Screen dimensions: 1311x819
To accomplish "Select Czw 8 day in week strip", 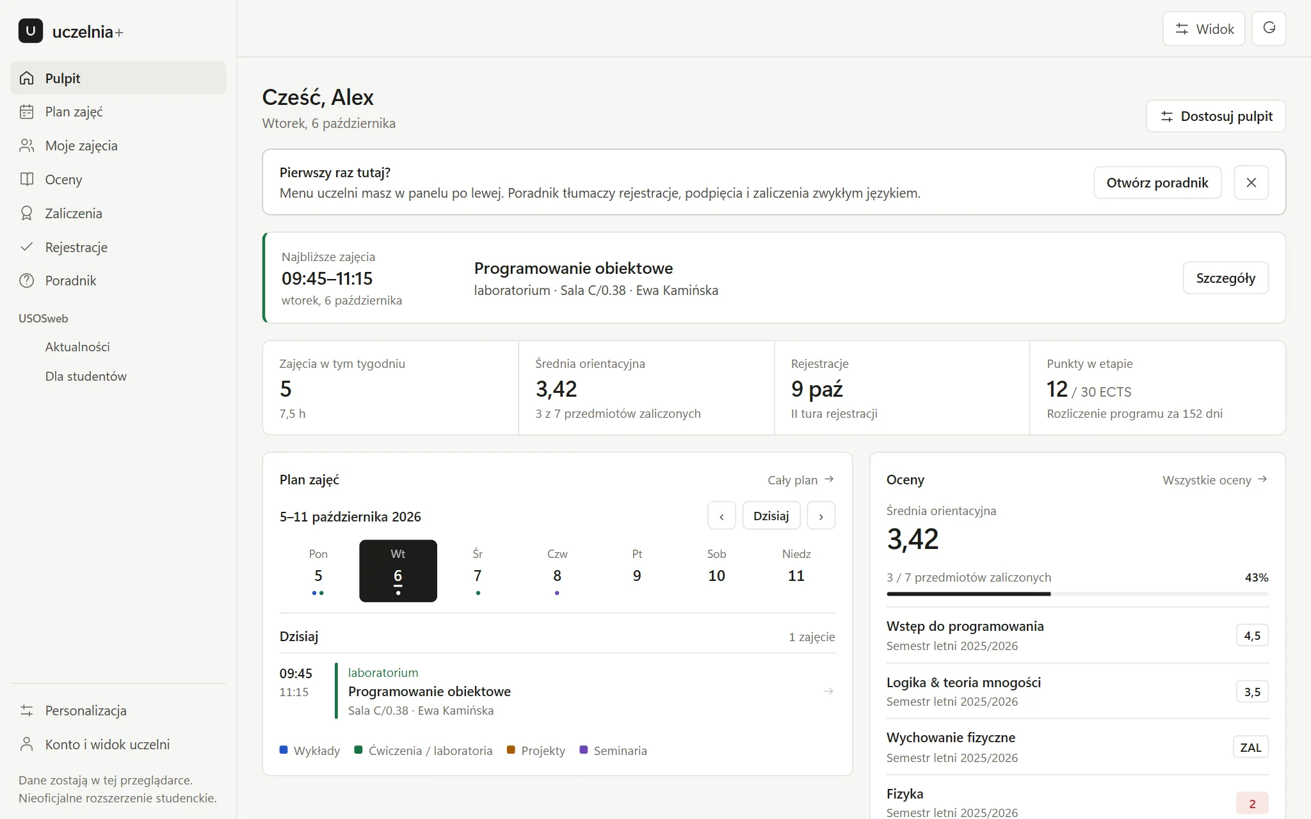I will 557,571.
